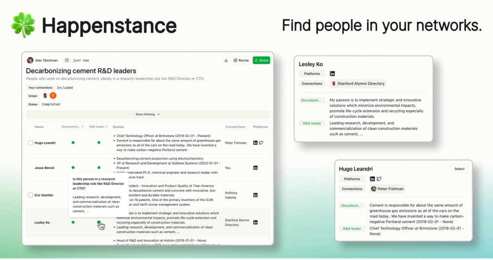
Task: Click the 'Peter Fishman' connection in the table
Action: pyautogui.click(x=236, y=143)
